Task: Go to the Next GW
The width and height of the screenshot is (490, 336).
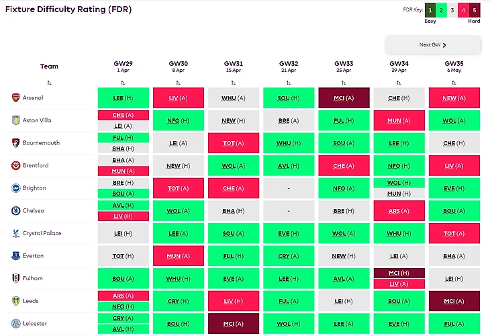Action: click(433, 45)
